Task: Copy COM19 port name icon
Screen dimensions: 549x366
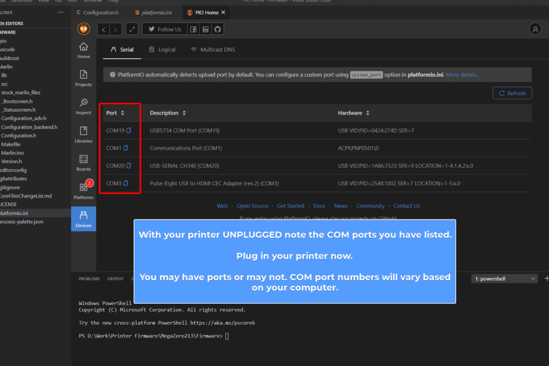Action: (129, 130)
